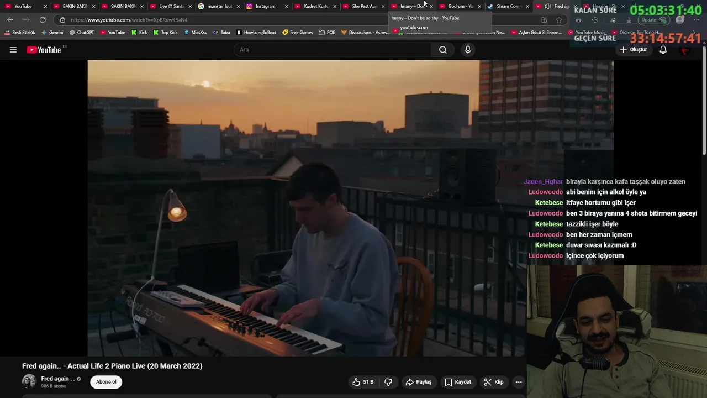Open HowLongToBeat bookmark
Image resolution: width=707 pixels, height=398 pixels.
click(256, 32)
